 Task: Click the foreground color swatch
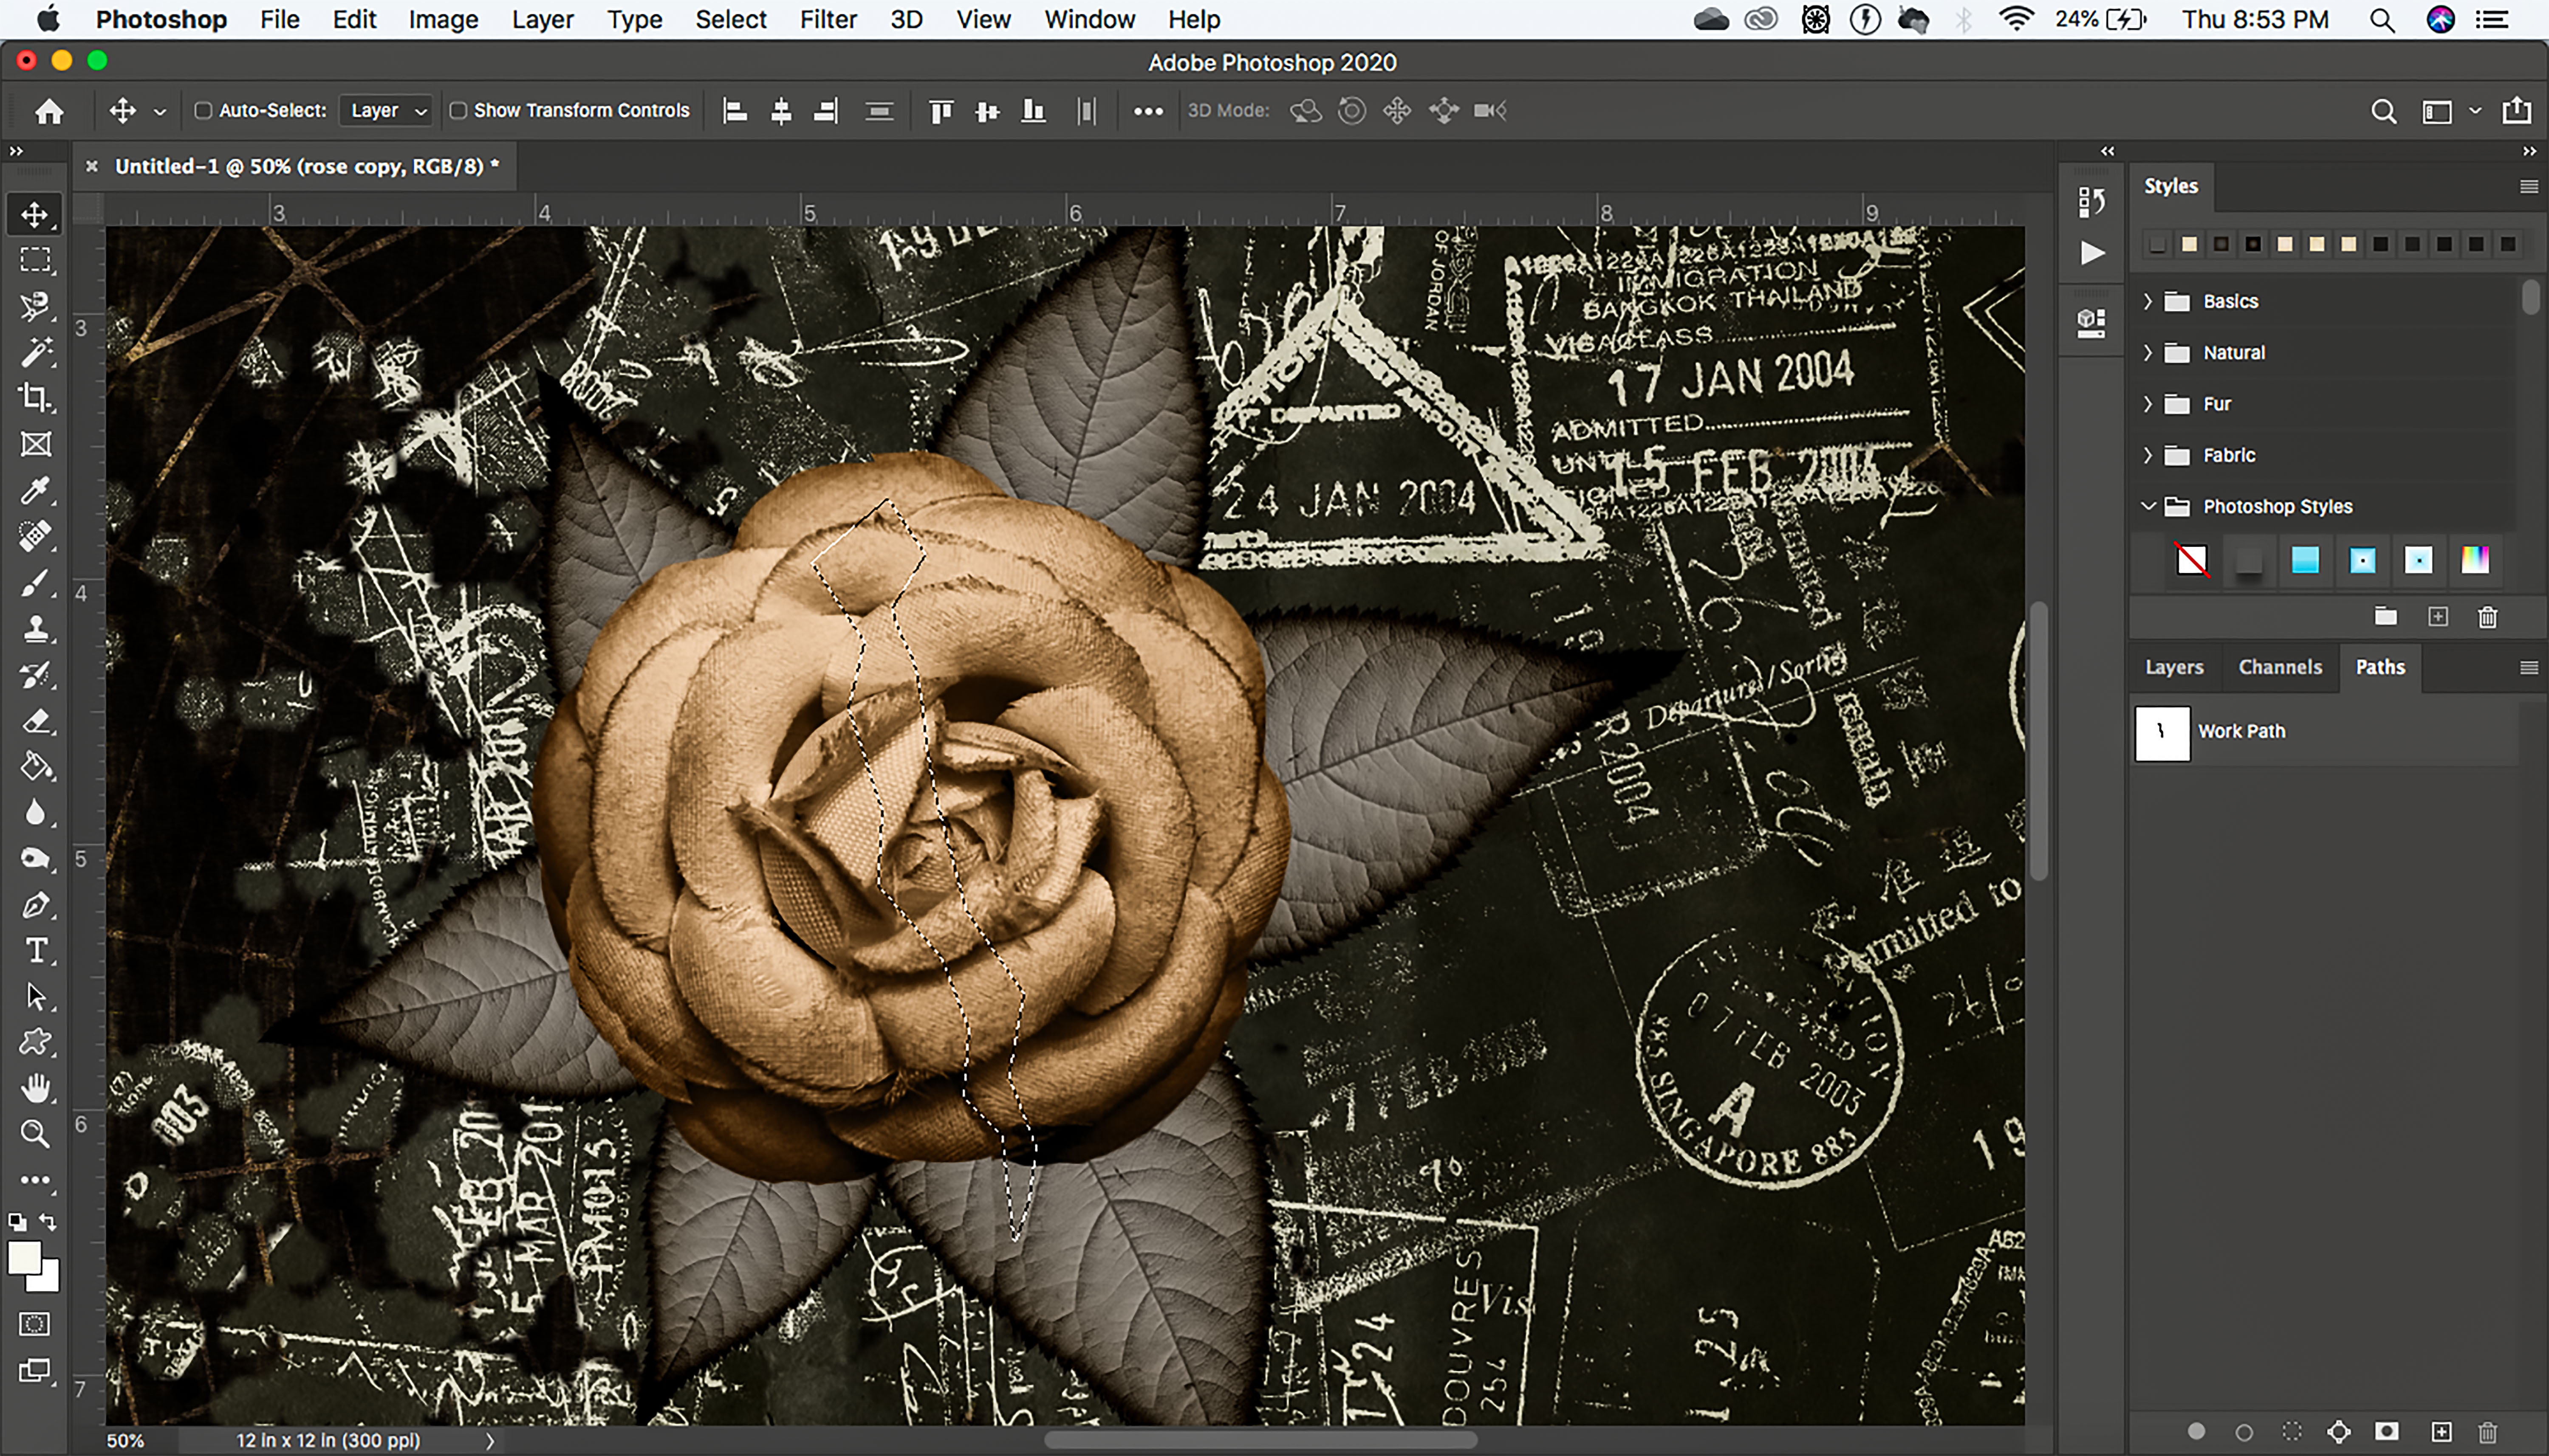24,1258
